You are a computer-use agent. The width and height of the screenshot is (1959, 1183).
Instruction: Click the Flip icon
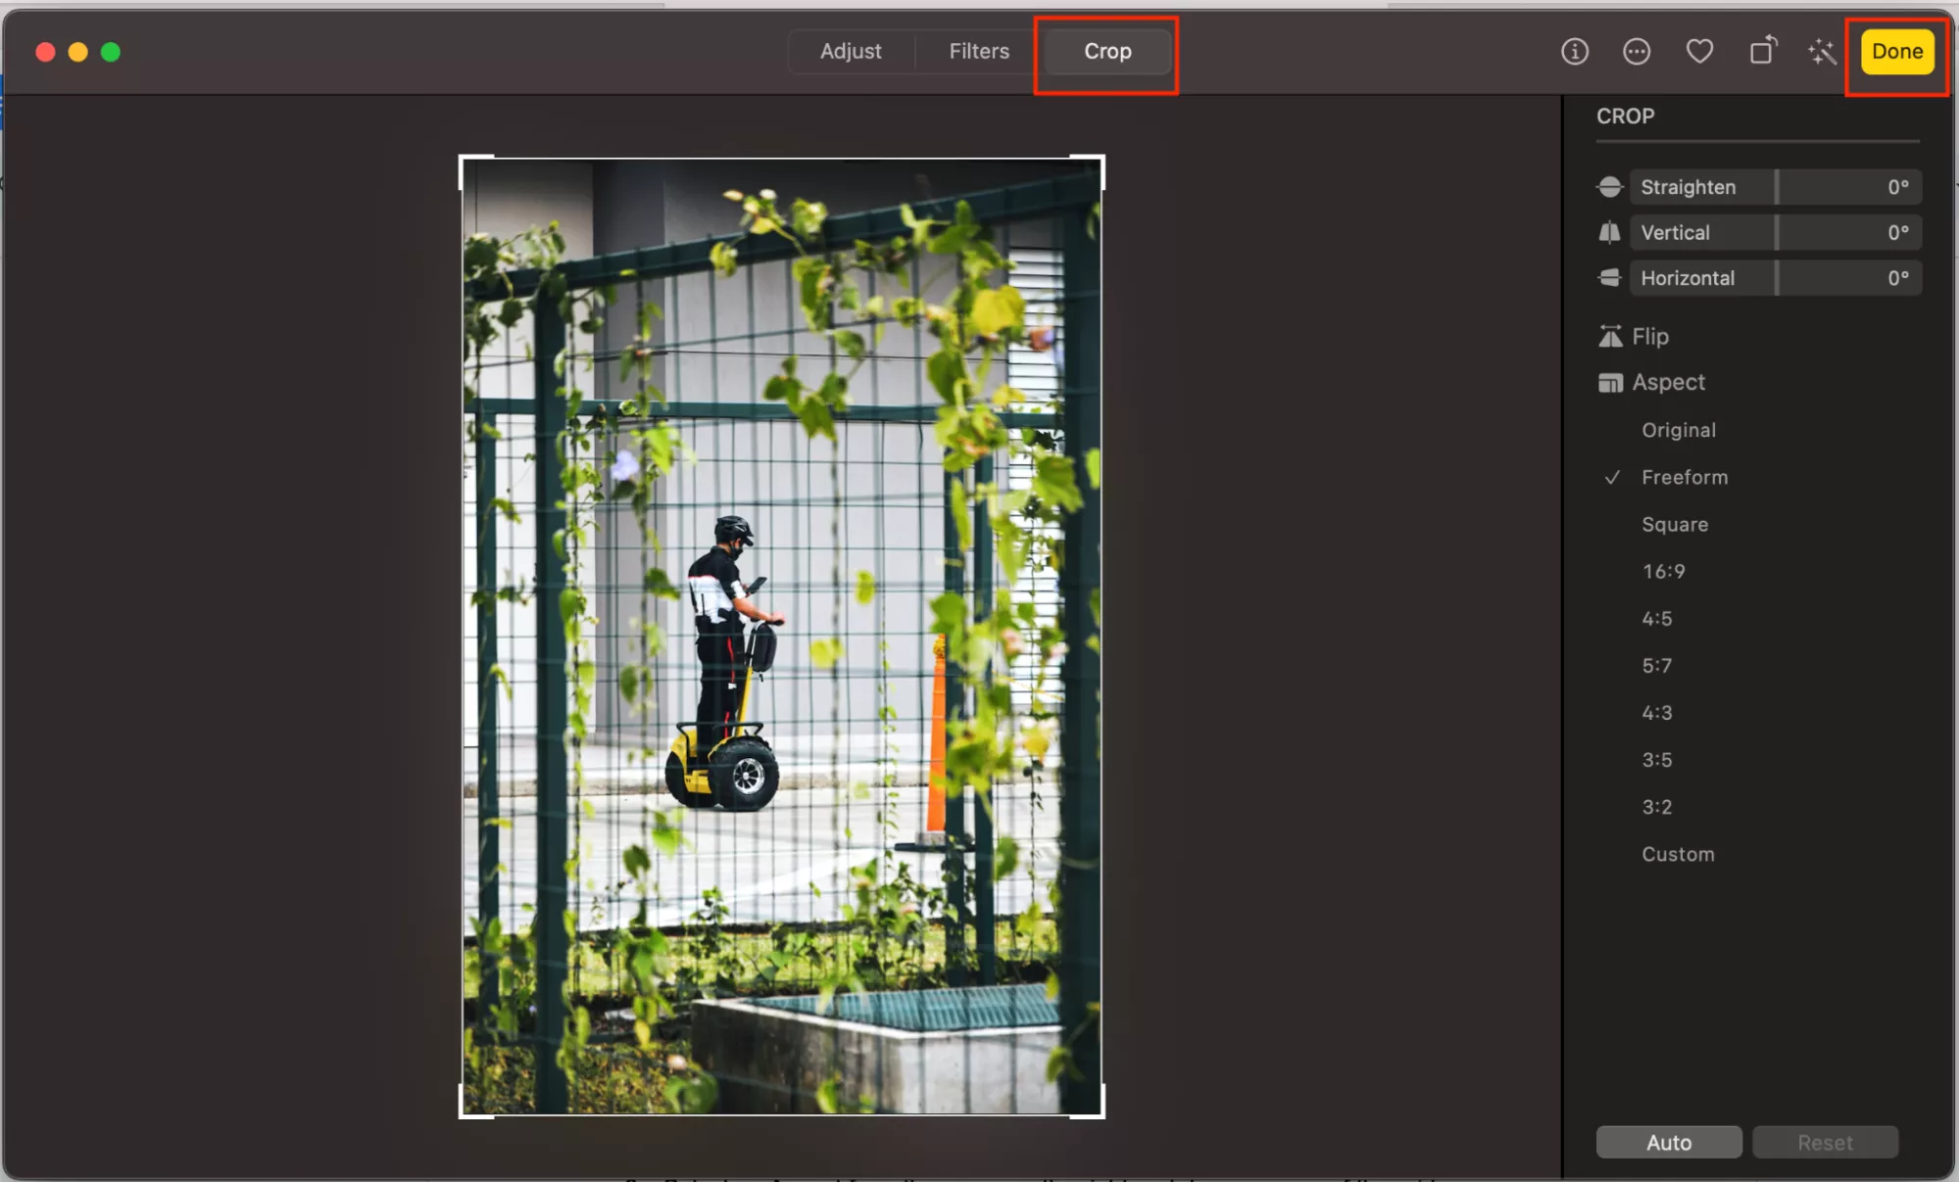[x=1610, y=336]
